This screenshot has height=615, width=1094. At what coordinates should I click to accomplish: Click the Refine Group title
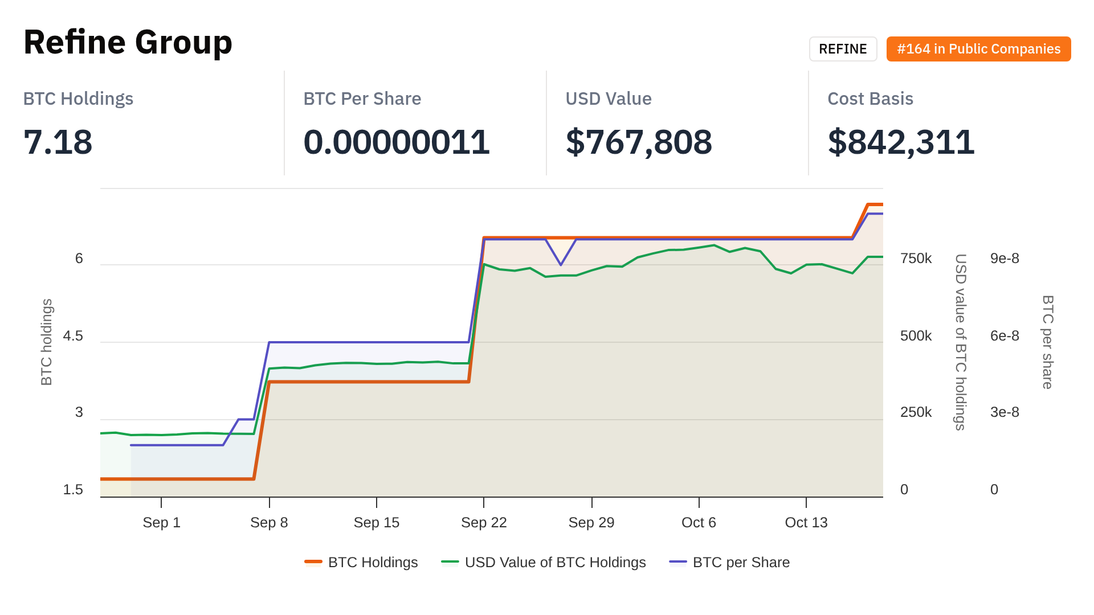[x=128, y=42]
